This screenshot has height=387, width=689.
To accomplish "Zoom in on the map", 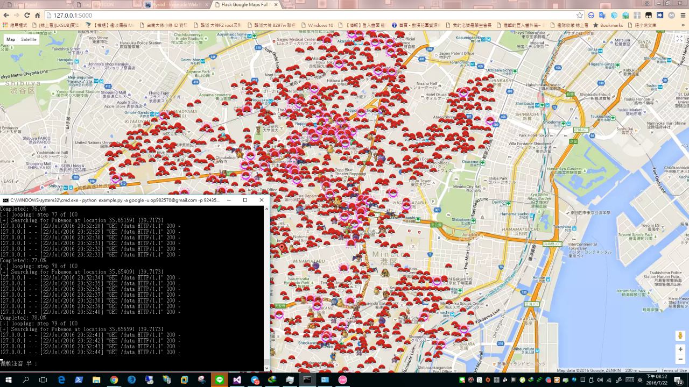I will (680, 349).
